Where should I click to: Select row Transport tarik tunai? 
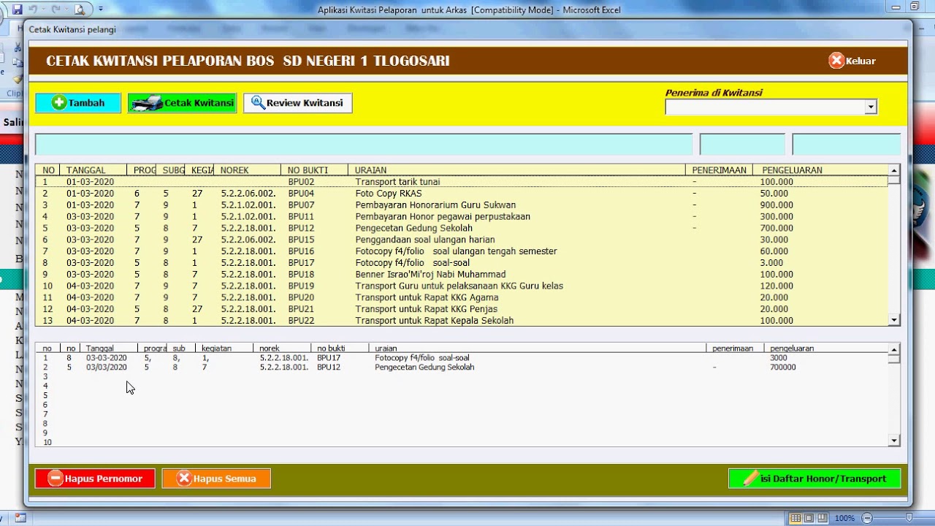462,182
